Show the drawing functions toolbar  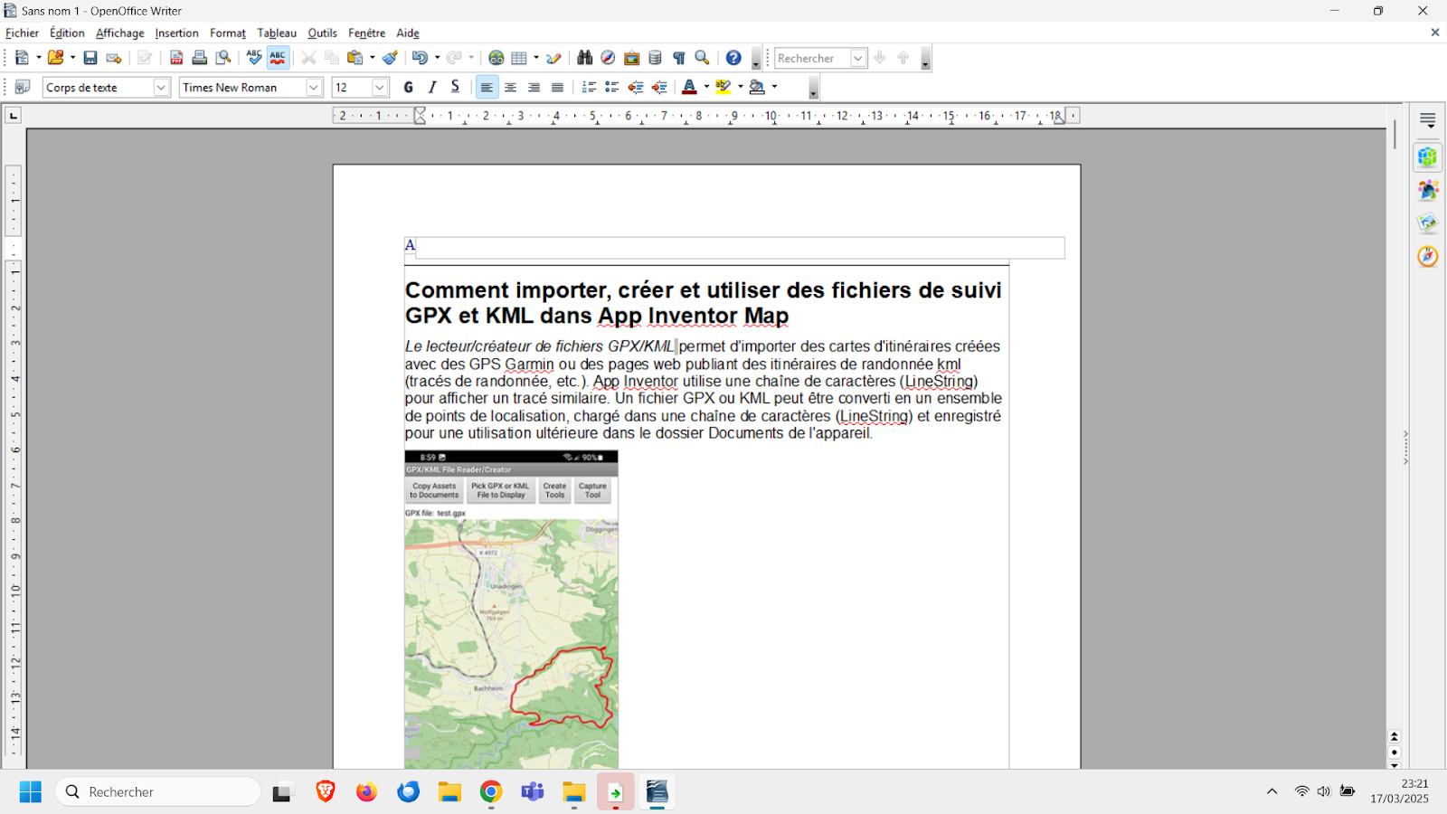click(553, 58)
